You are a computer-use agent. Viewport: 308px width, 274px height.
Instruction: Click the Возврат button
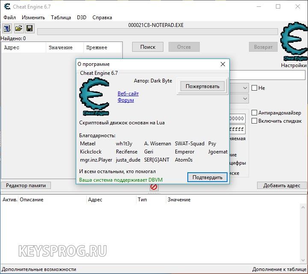click(x=263, y=47)
